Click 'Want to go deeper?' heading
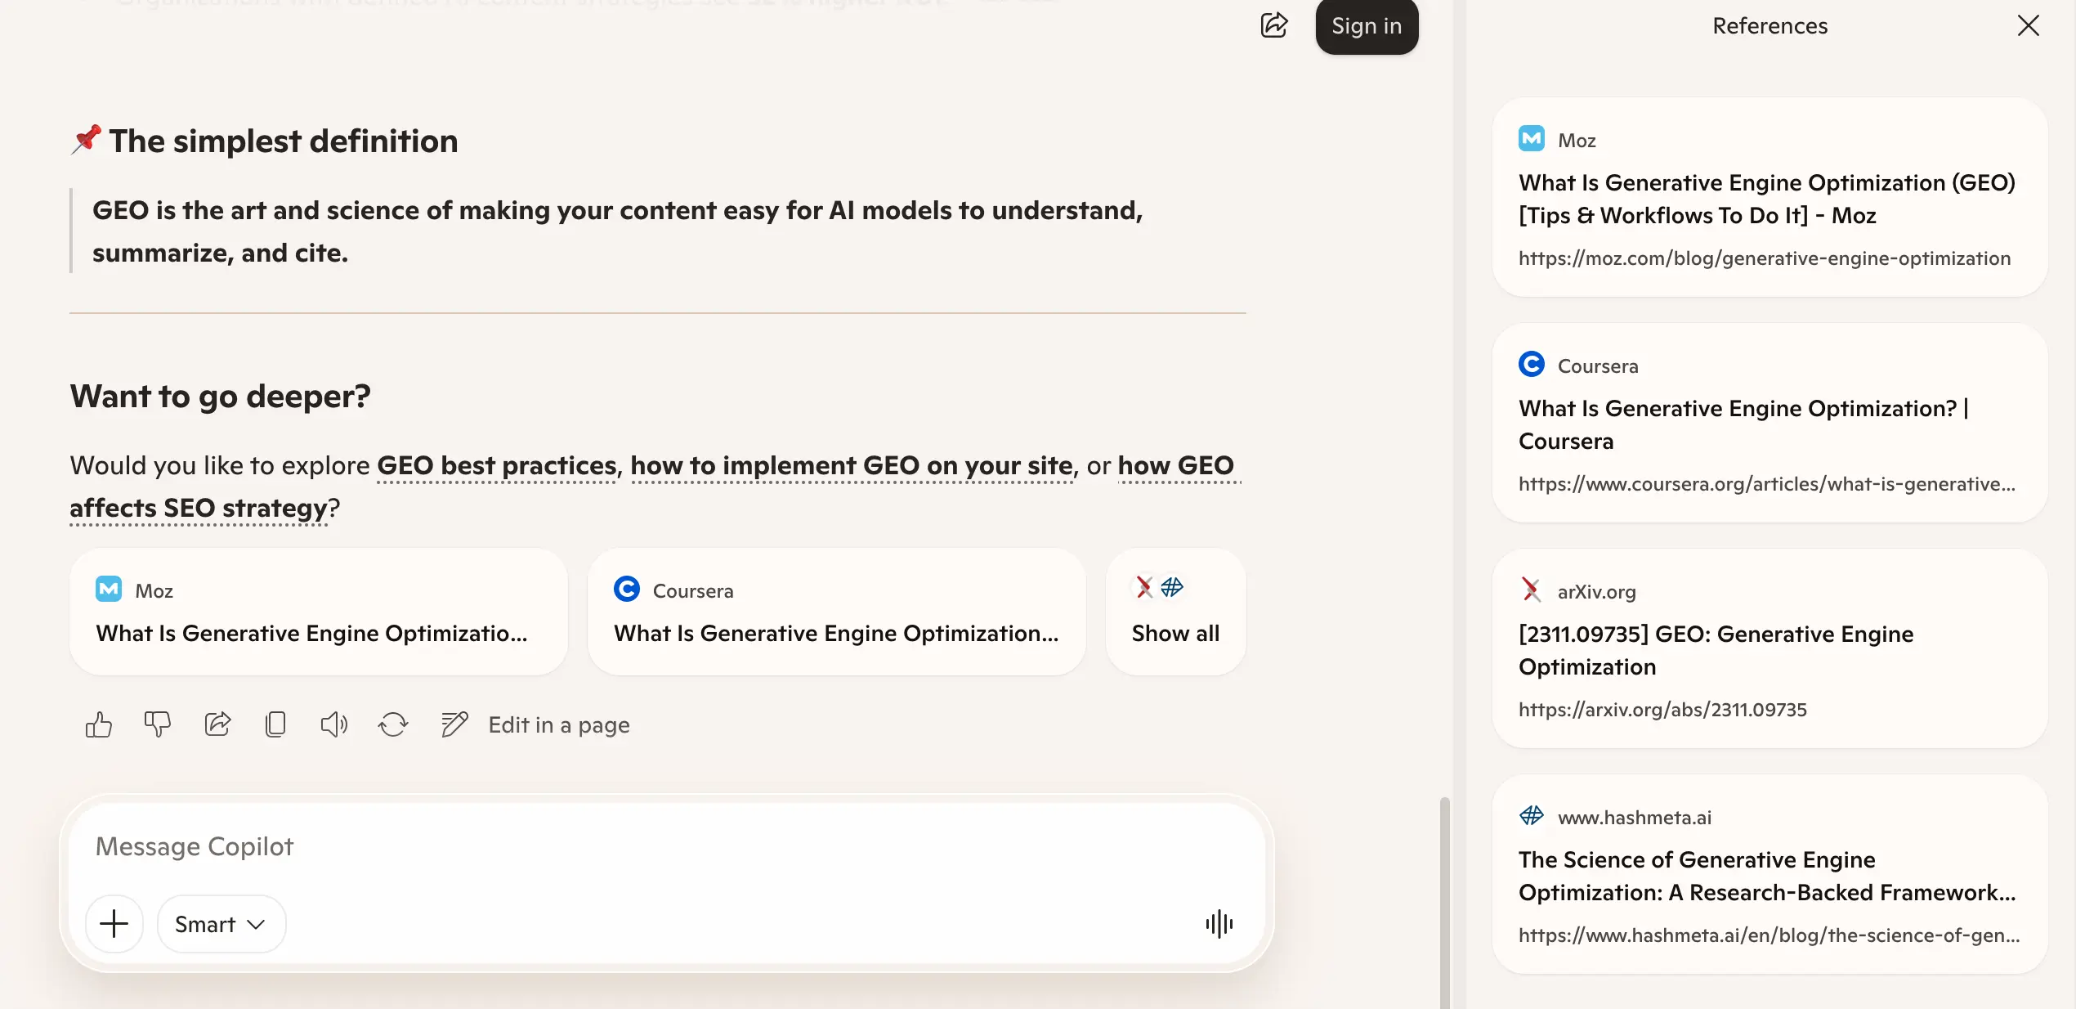Viewport: 2076px width, 1009px height. click(221, 397)
